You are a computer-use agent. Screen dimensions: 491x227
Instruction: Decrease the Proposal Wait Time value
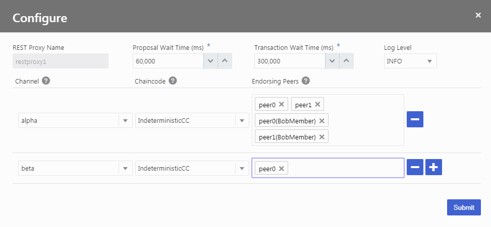[x=210, y=61]
